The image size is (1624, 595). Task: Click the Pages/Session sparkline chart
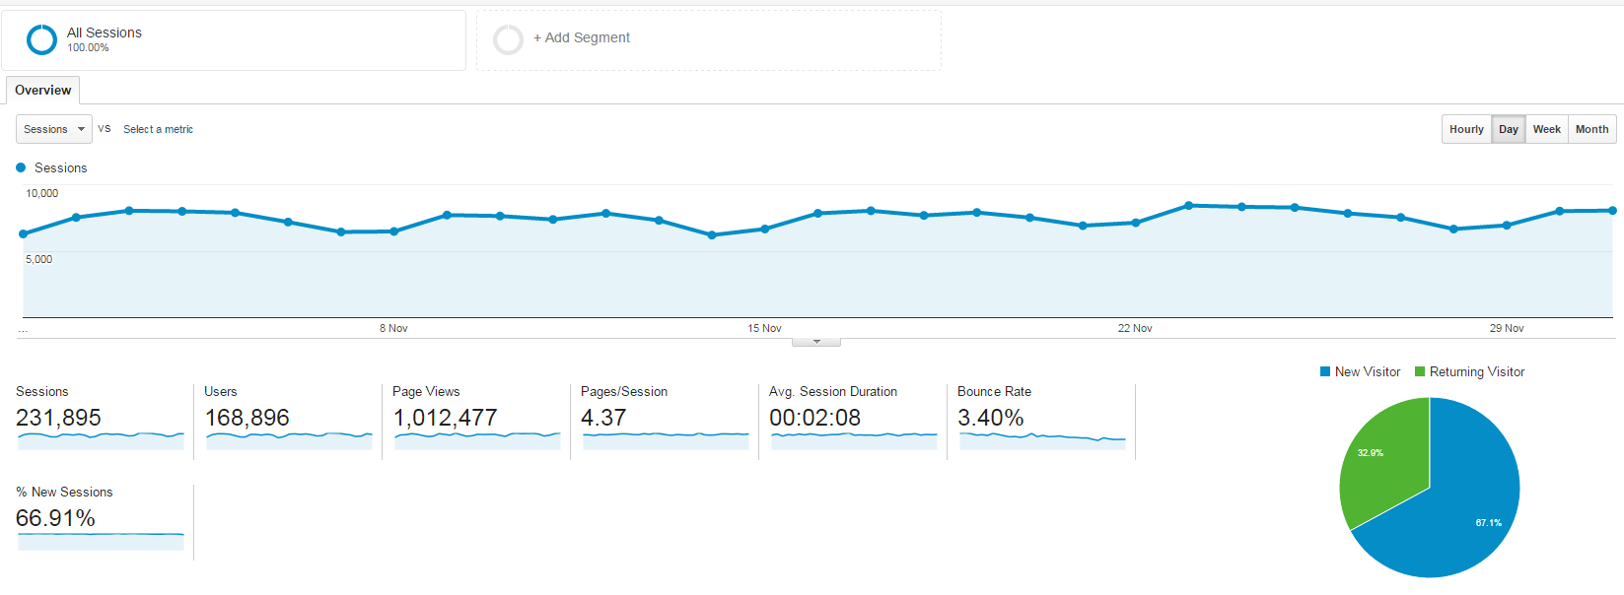click(x=666, y=440)
